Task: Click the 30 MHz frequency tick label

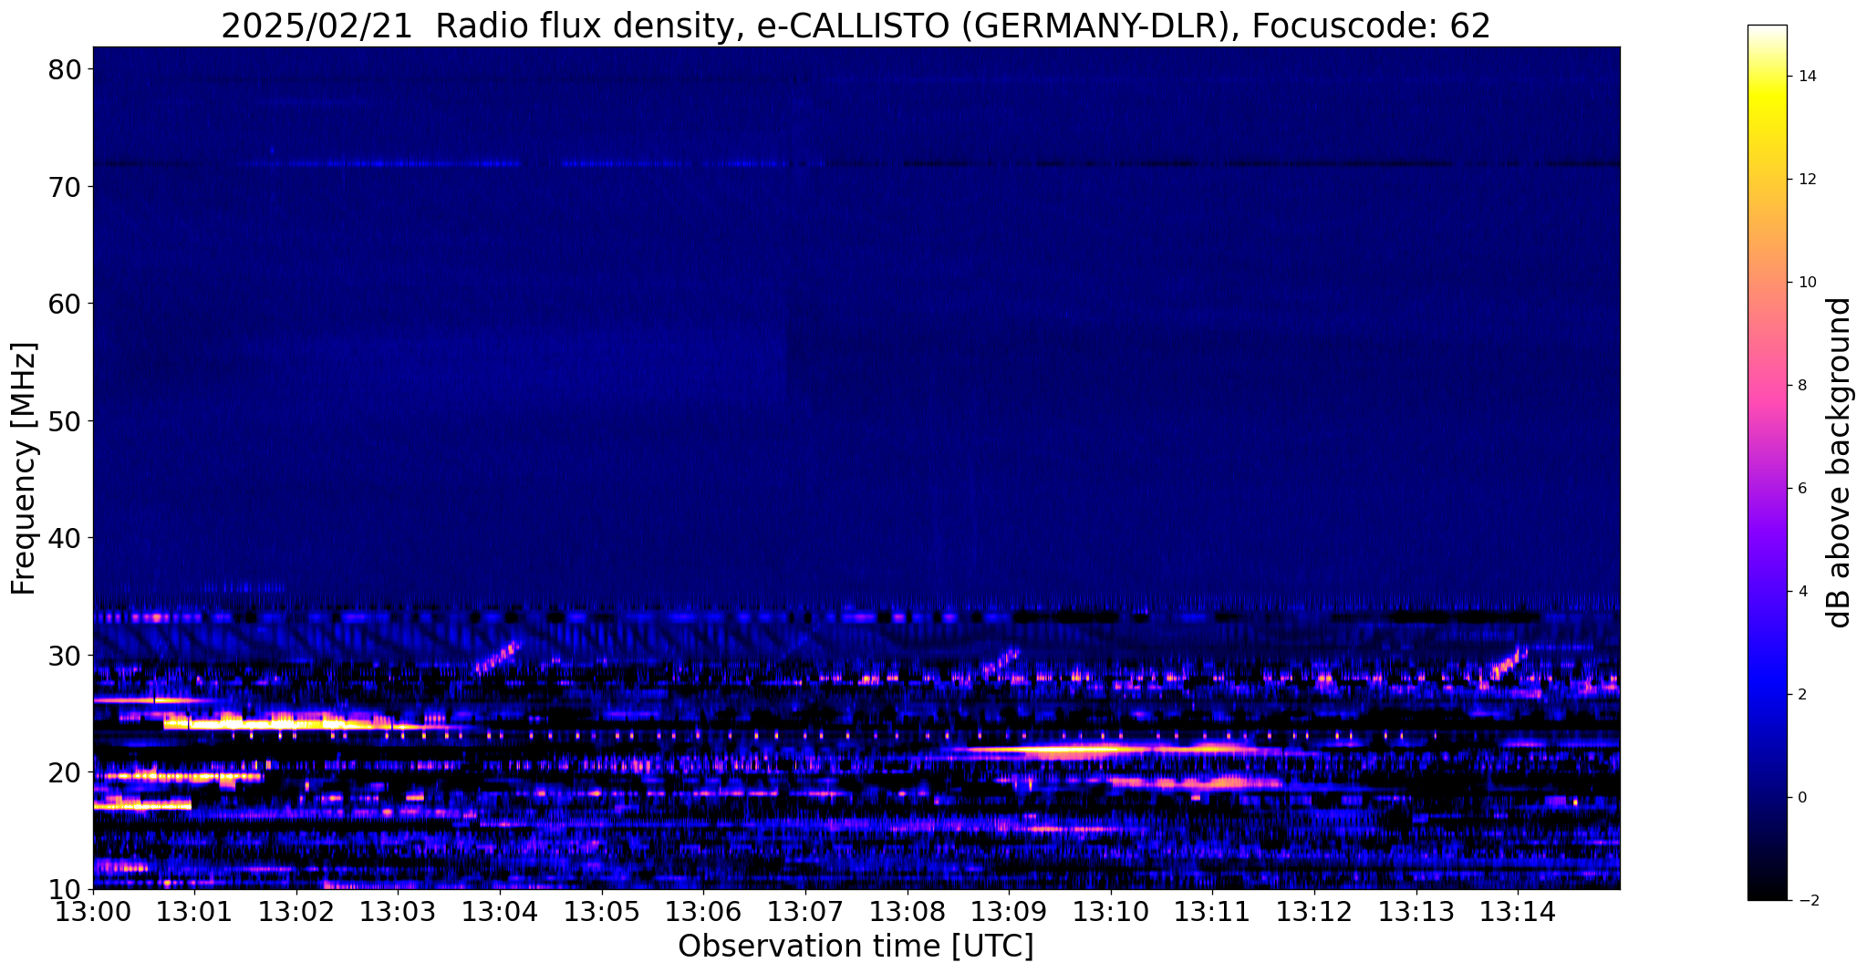Action: tap(67, 655)
